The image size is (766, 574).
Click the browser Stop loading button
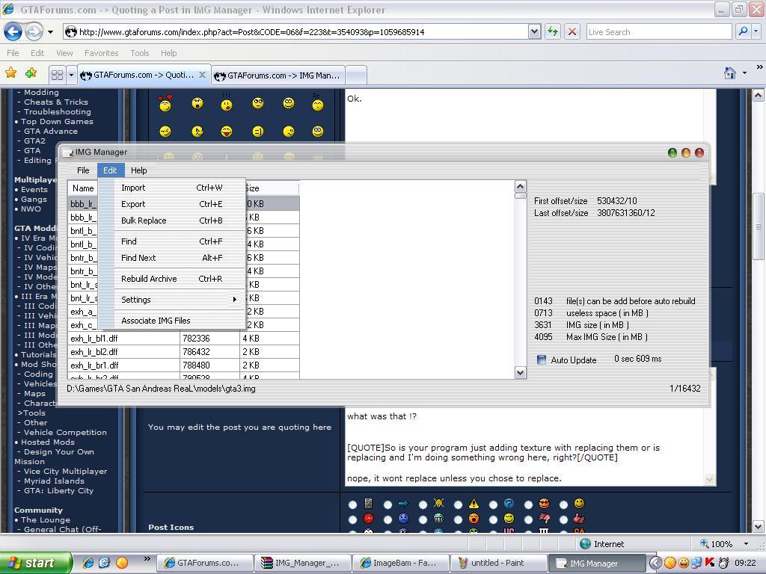click(x=572, y=32)
